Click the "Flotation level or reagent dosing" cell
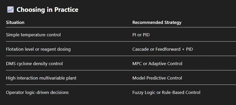Image resolution: width=236 pixels, height=105 pixels. coord(38,49)
